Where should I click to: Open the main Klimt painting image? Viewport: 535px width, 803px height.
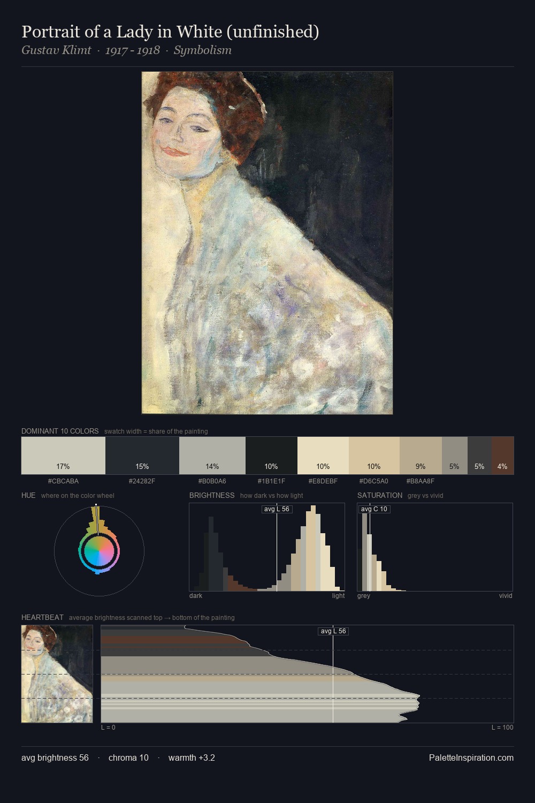(x=267, y=243)
